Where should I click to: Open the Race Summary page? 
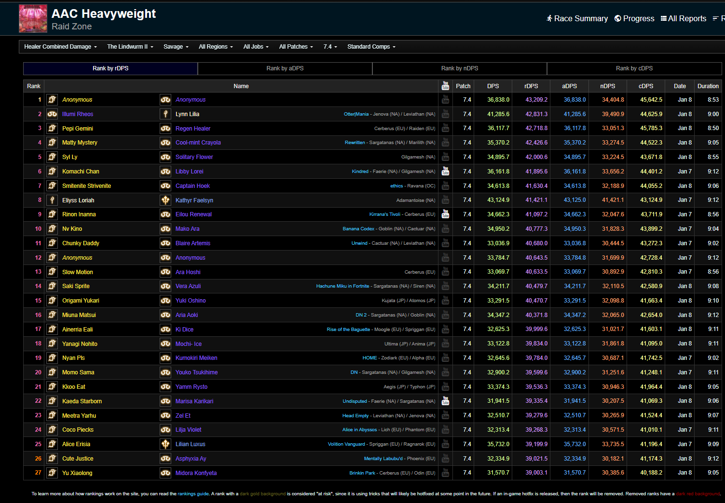coord(577,18)
